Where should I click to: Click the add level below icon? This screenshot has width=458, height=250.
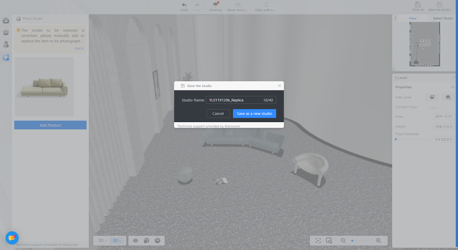point(448,97)
